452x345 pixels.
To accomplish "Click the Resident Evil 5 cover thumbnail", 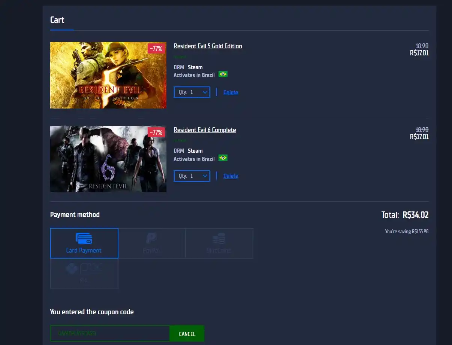I will (108, 75).
